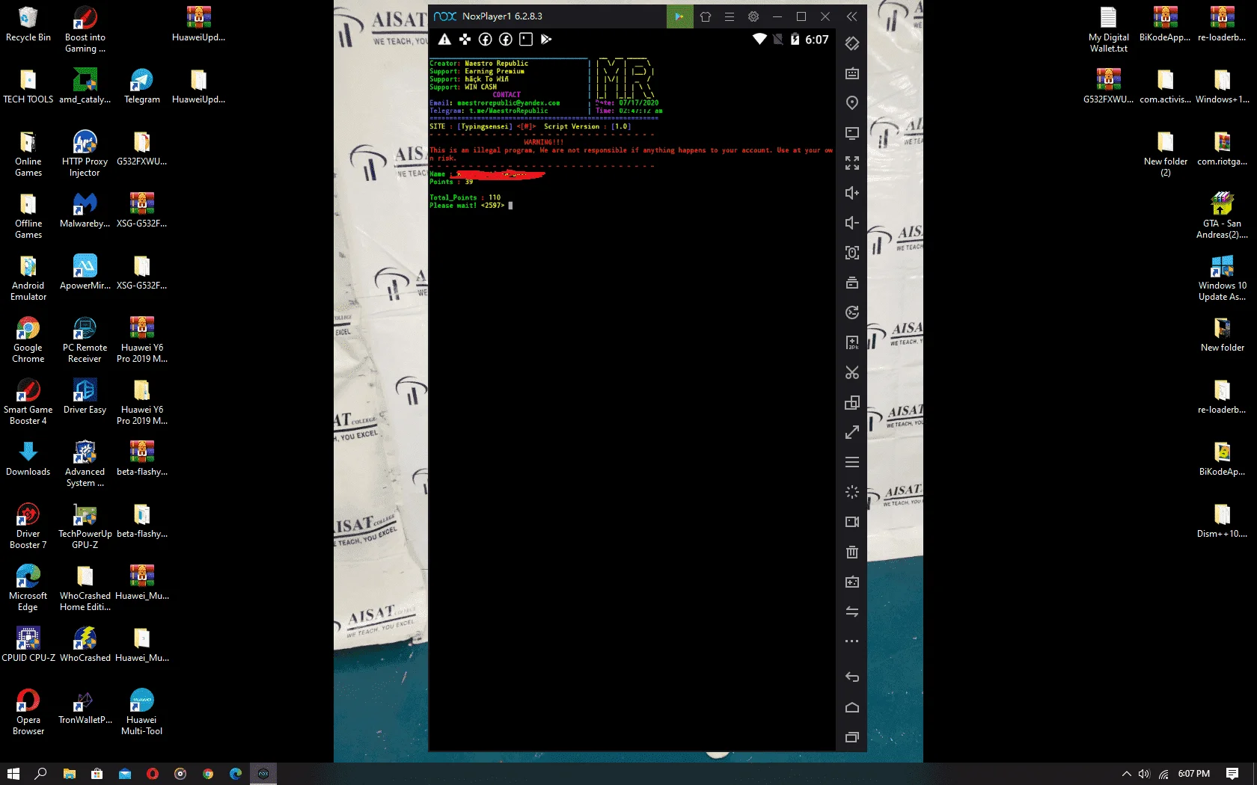Click the Nox trash cleanup icon

coord(851,552)
